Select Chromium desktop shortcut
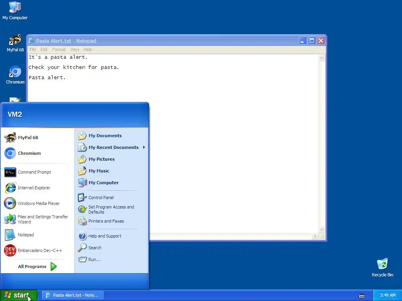Screen dimensions: 402x301 (x=15, y=75)
